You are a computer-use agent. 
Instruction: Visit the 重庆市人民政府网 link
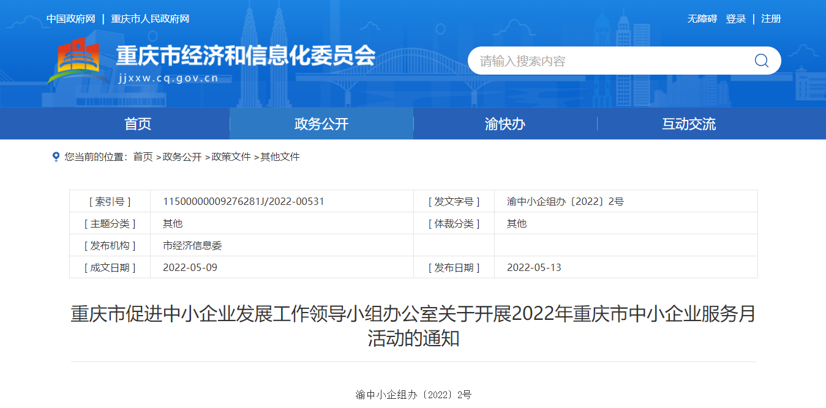click(x=150, y=19)
